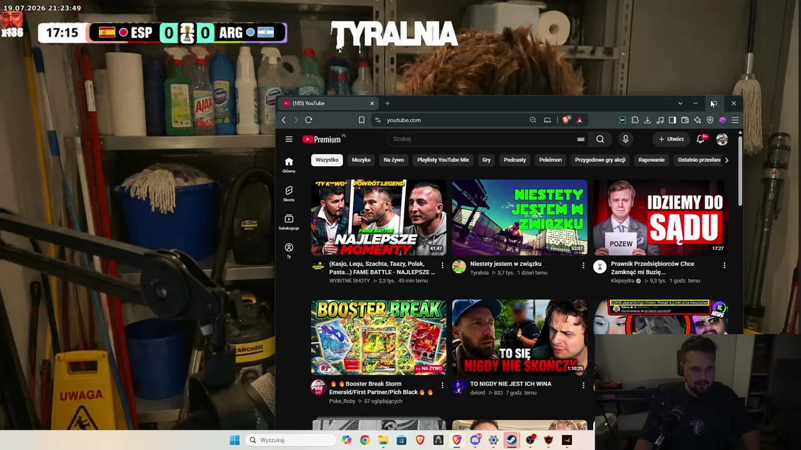This screenshot has height=450, width=801.
Task: Select the Przygodowe gry akcji chip
Action: pos(600,160)
